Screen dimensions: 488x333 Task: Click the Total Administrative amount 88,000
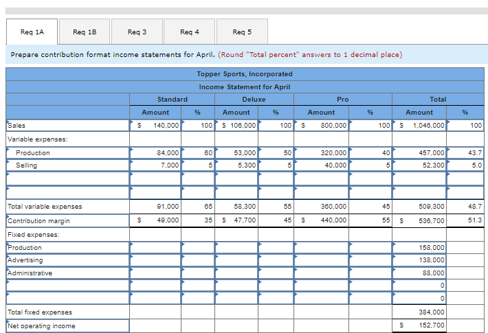pyautogui.click(x=419, y=273)
